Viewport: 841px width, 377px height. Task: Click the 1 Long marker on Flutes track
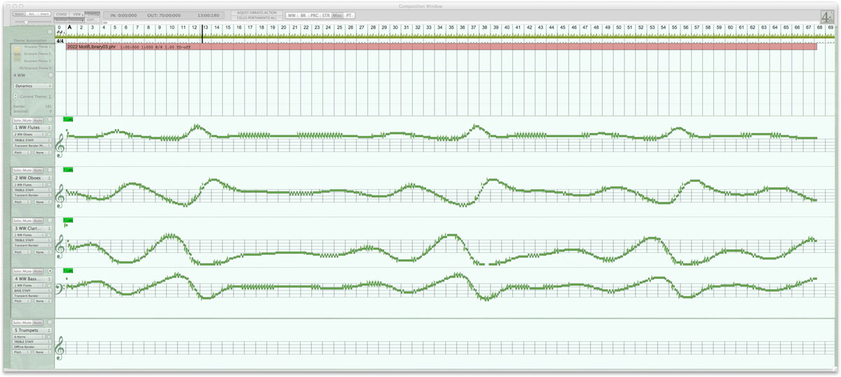tap(68, 119)
